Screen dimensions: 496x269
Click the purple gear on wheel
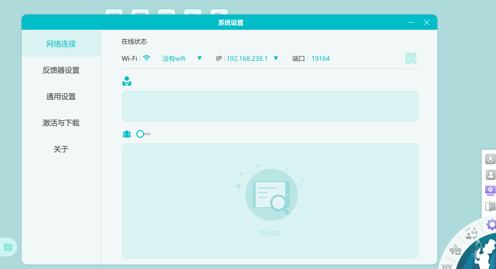point(492,225)
